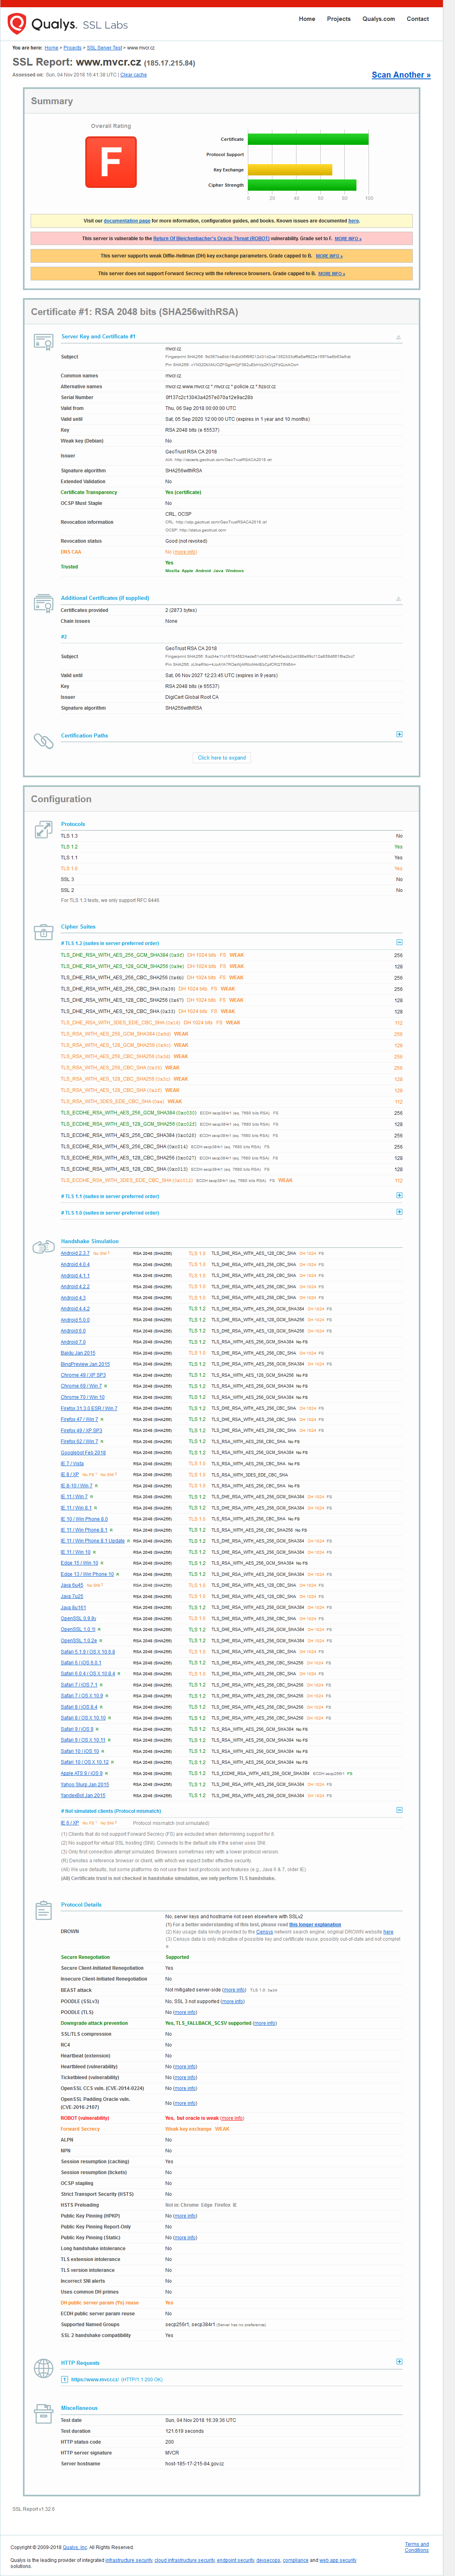Collapse the Not simulated clients section
The image size is (455, 2576).
click(x=399, y=1810)
